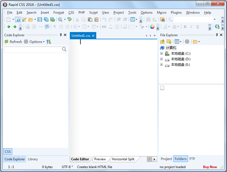Open the Windows menu
227x172 pixels.
coord(193,13)
